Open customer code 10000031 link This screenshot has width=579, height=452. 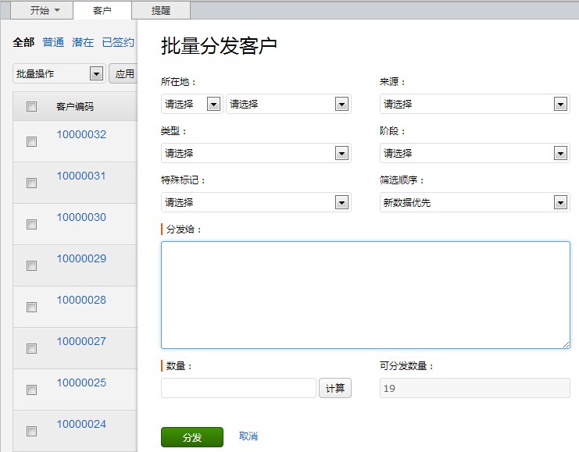81,176
